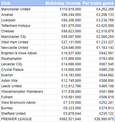115x122 pixels.
Task: Click Leicester City's £14,686,000 cell
Action: point(63,64)
